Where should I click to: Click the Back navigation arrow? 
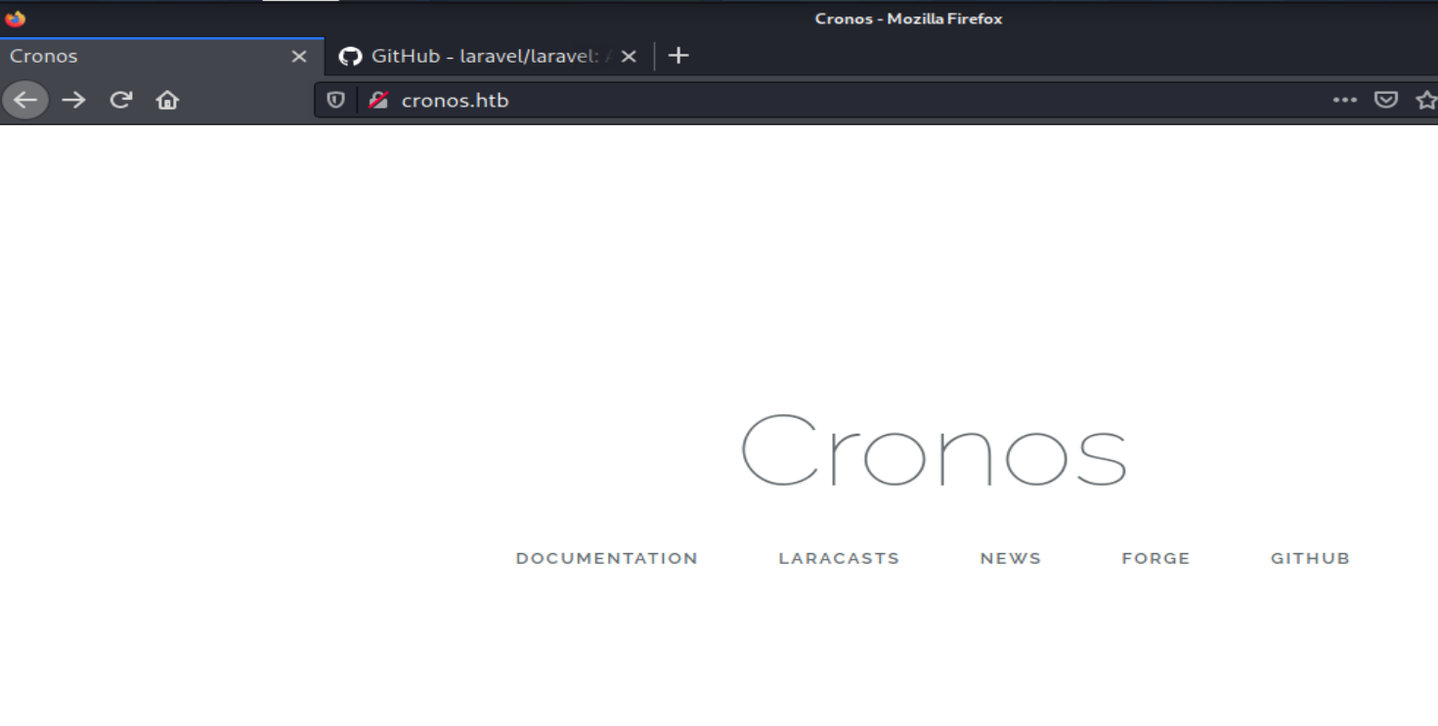click(x=24, y=100)
